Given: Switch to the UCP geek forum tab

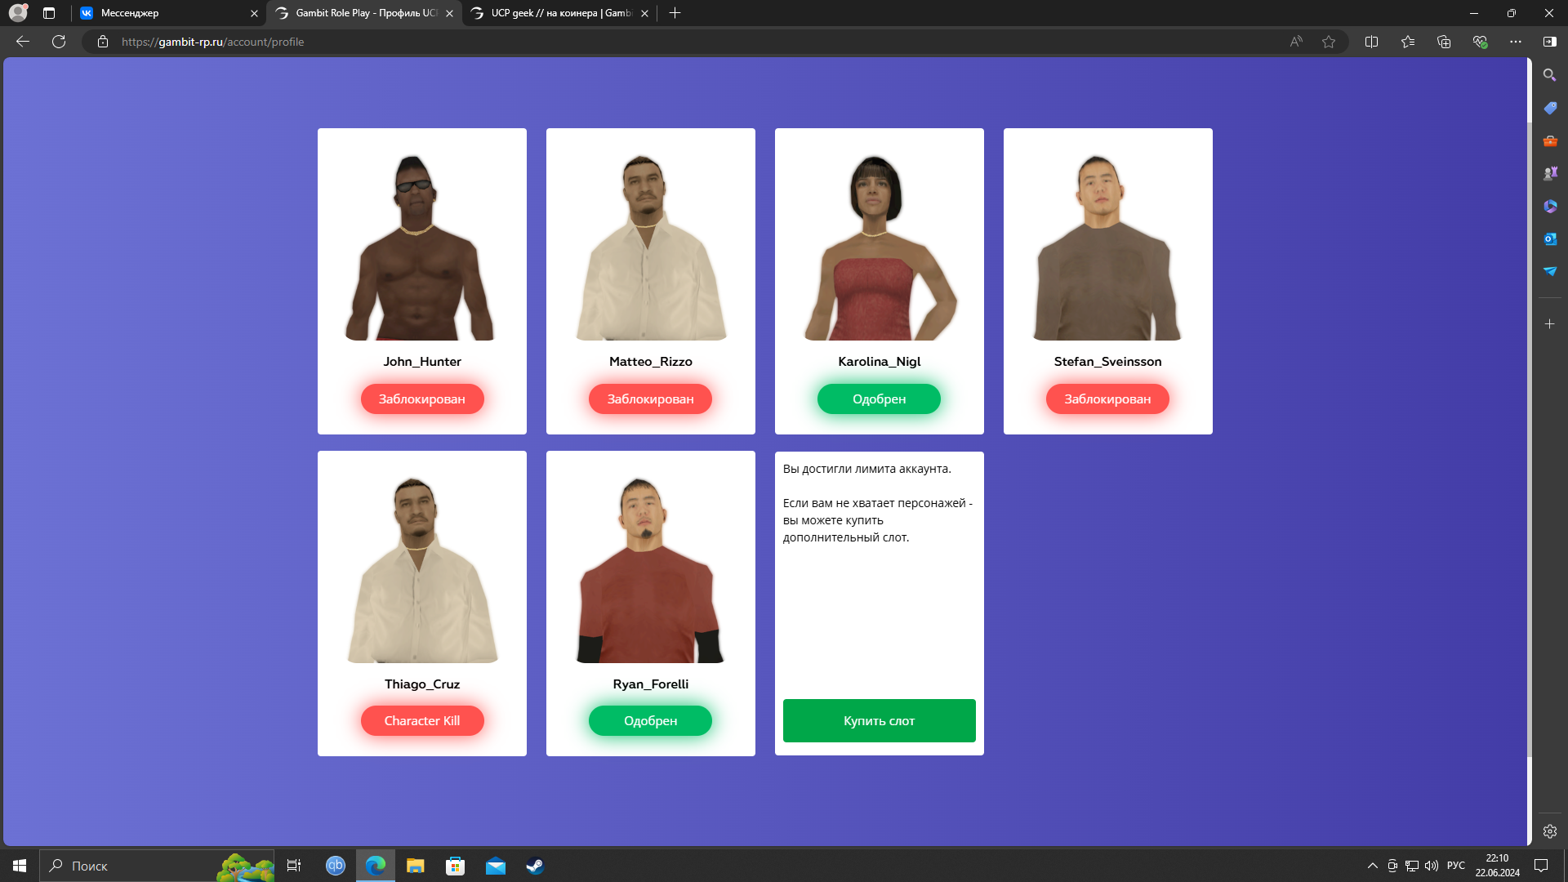Looking at the screenshot, I should click(555, 13).
